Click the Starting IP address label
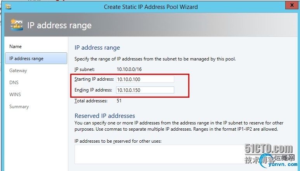 tap(94, 79)
